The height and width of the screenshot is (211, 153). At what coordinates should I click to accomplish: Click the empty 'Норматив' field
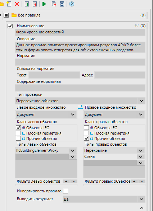[80, 62]
